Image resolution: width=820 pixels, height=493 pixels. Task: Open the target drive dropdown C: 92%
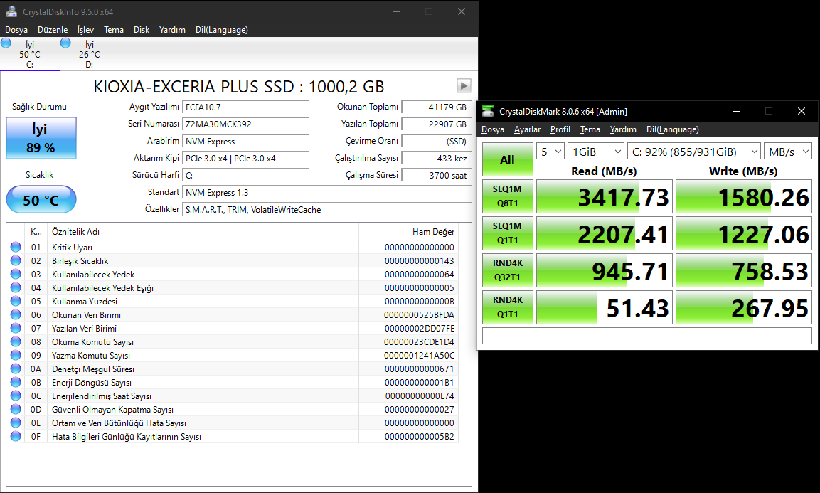point(695,152)
